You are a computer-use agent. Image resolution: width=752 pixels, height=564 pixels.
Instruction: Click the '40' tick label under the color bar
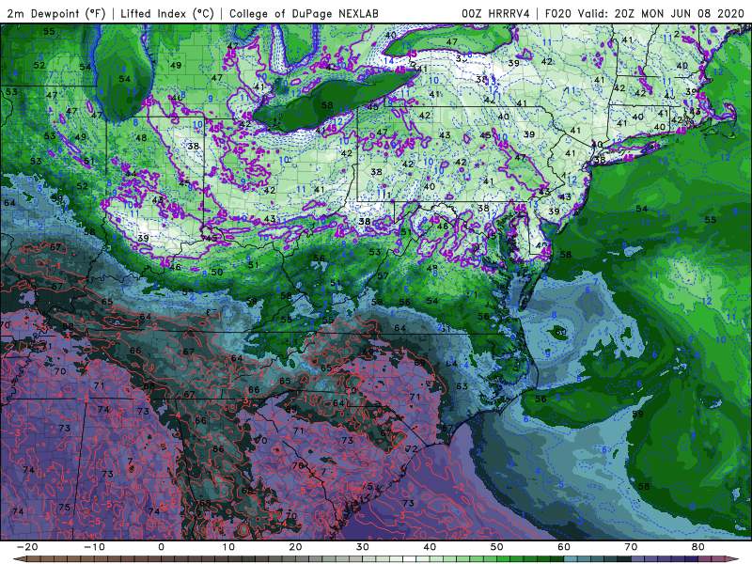pyautogui.click(x=430, y=547)
